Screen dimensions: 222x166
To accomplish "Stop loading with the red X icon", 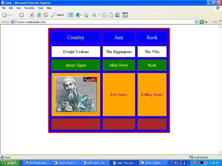I will 32,15.
